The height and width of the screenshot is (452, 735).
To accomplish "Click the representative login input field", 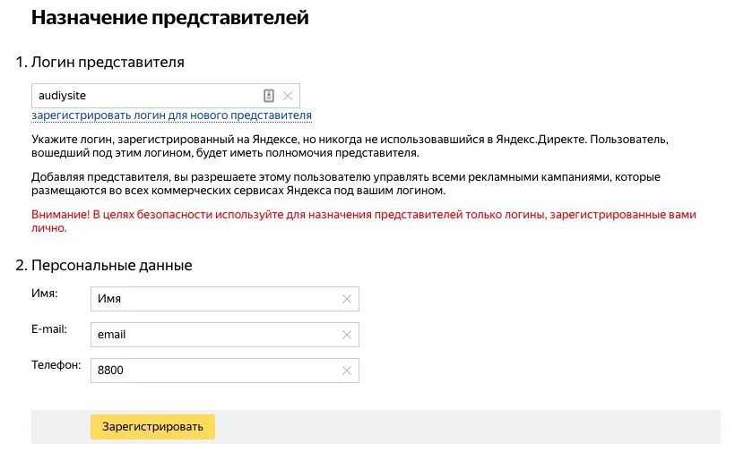I will point(166,96).
